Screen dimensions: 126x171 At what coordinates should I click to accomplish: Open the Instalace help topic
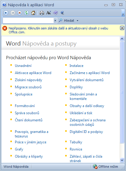[76, 66]
